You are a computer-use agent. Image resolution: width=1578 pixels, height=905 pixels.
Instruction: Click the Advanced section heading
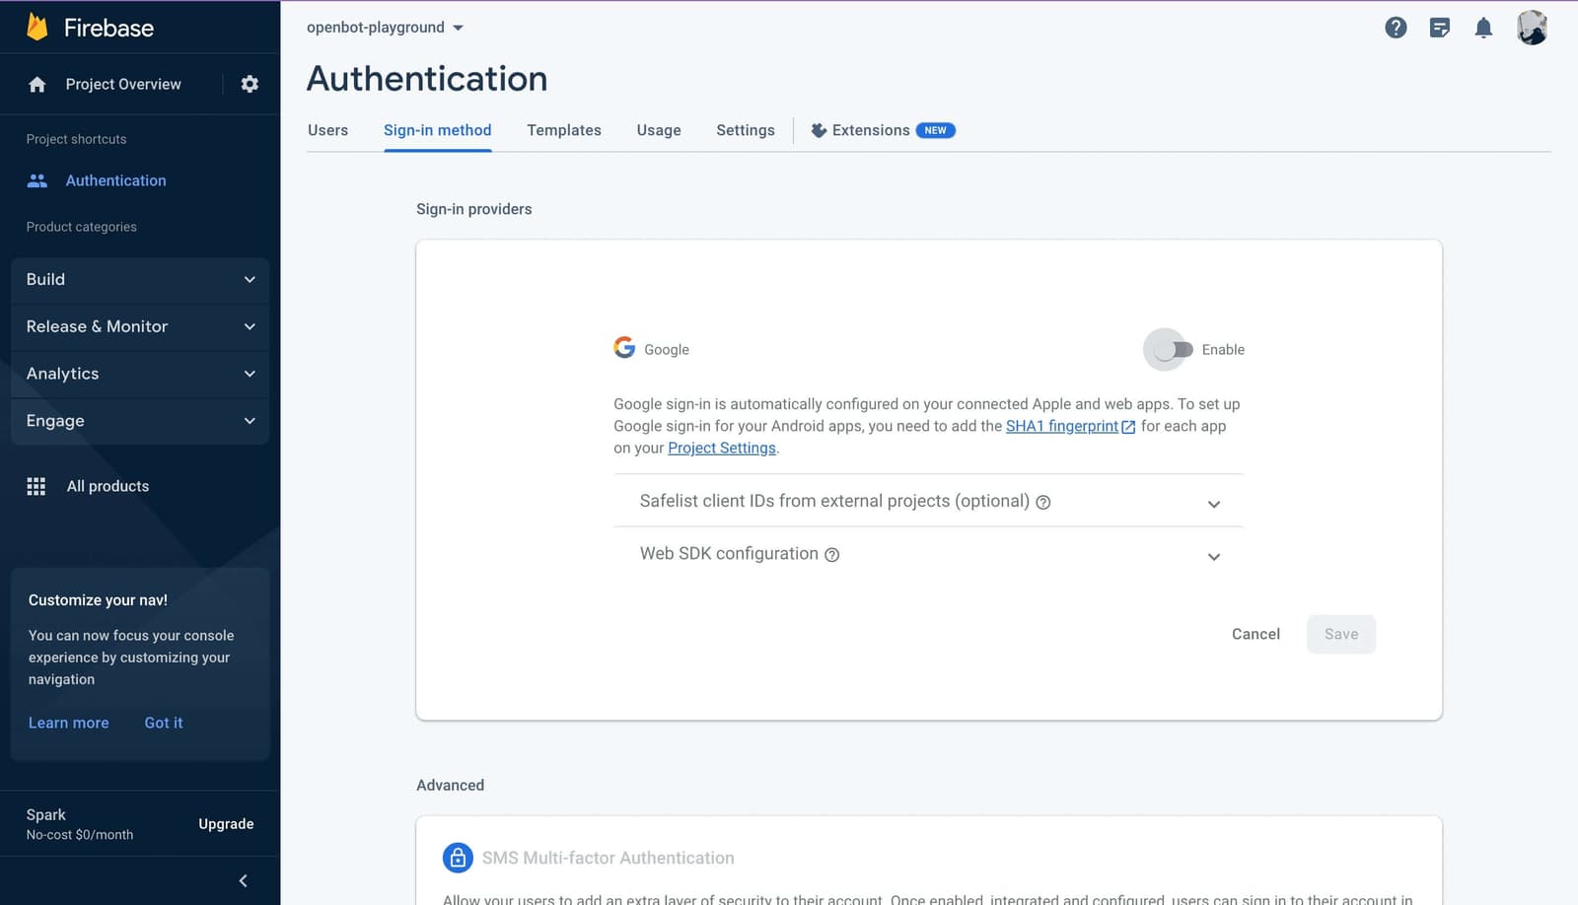coord(451,785)
